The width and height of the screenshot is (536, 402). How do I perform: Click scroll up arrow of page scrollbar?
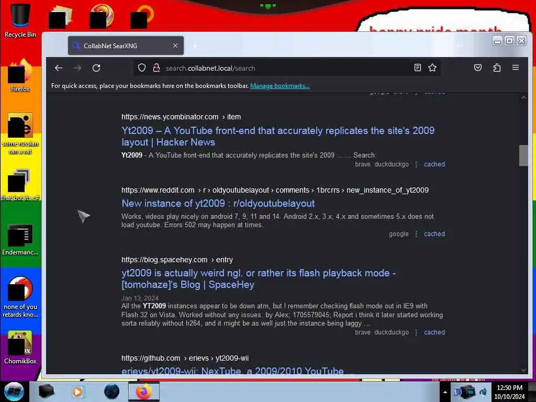coord(523,97)
